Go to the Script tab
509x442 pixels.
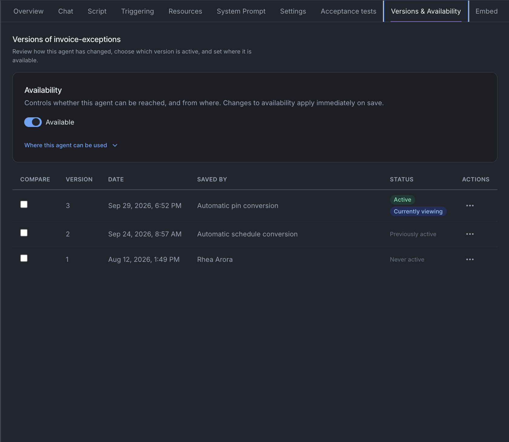click(x=97, y=11)
